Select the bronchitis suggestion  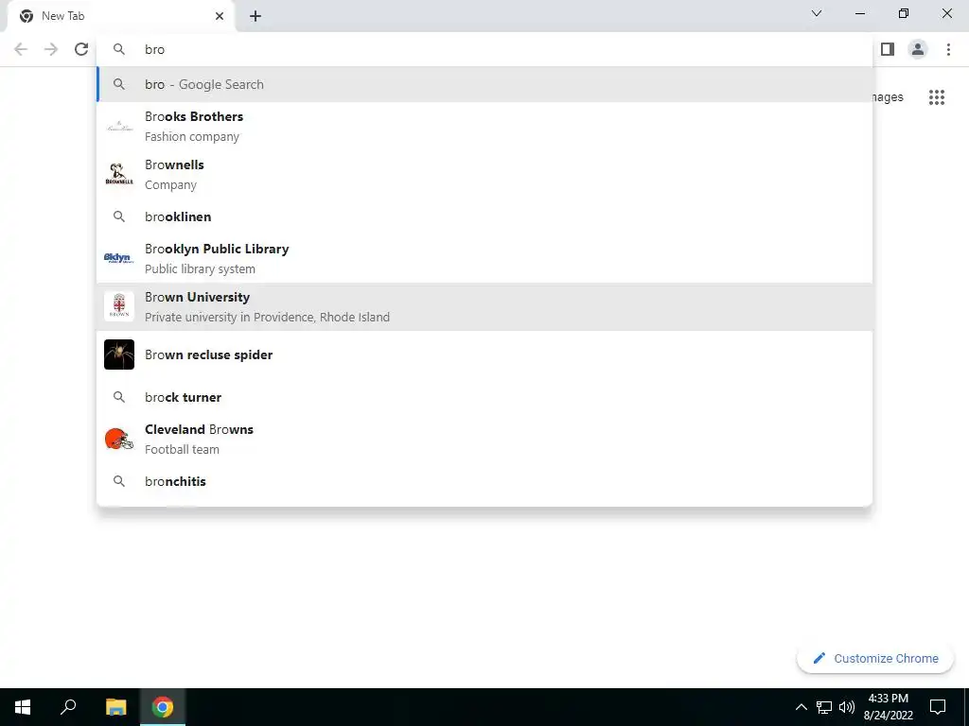point(484,481)
